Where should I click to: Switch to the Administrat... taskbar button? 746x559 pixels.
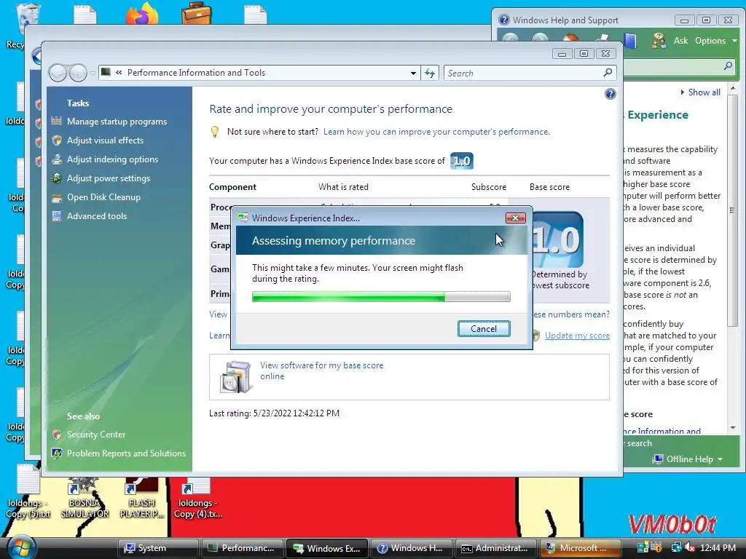(x=495, y=548)
